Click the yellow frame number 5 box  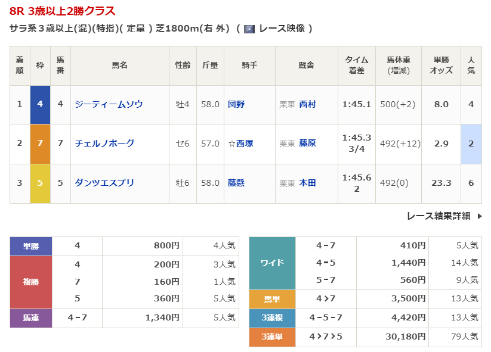click(40, 183)
